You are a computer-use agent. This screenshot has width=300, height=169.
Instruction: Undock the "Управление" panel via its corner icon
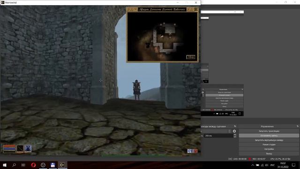click(x=298, y=126)
